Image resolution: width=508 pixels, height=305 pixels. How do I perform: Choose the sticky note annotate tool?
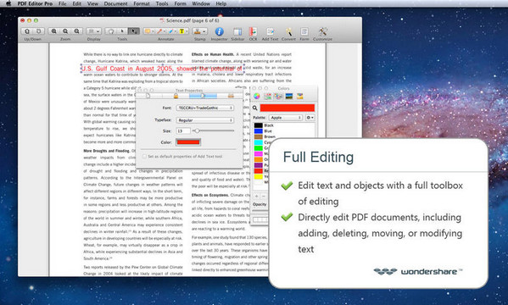click(x=148, y=31)
